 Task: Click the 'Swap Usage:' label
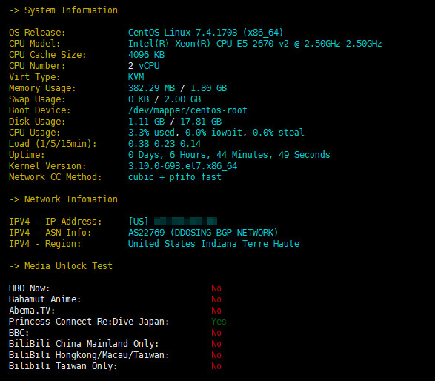(37, 99)
